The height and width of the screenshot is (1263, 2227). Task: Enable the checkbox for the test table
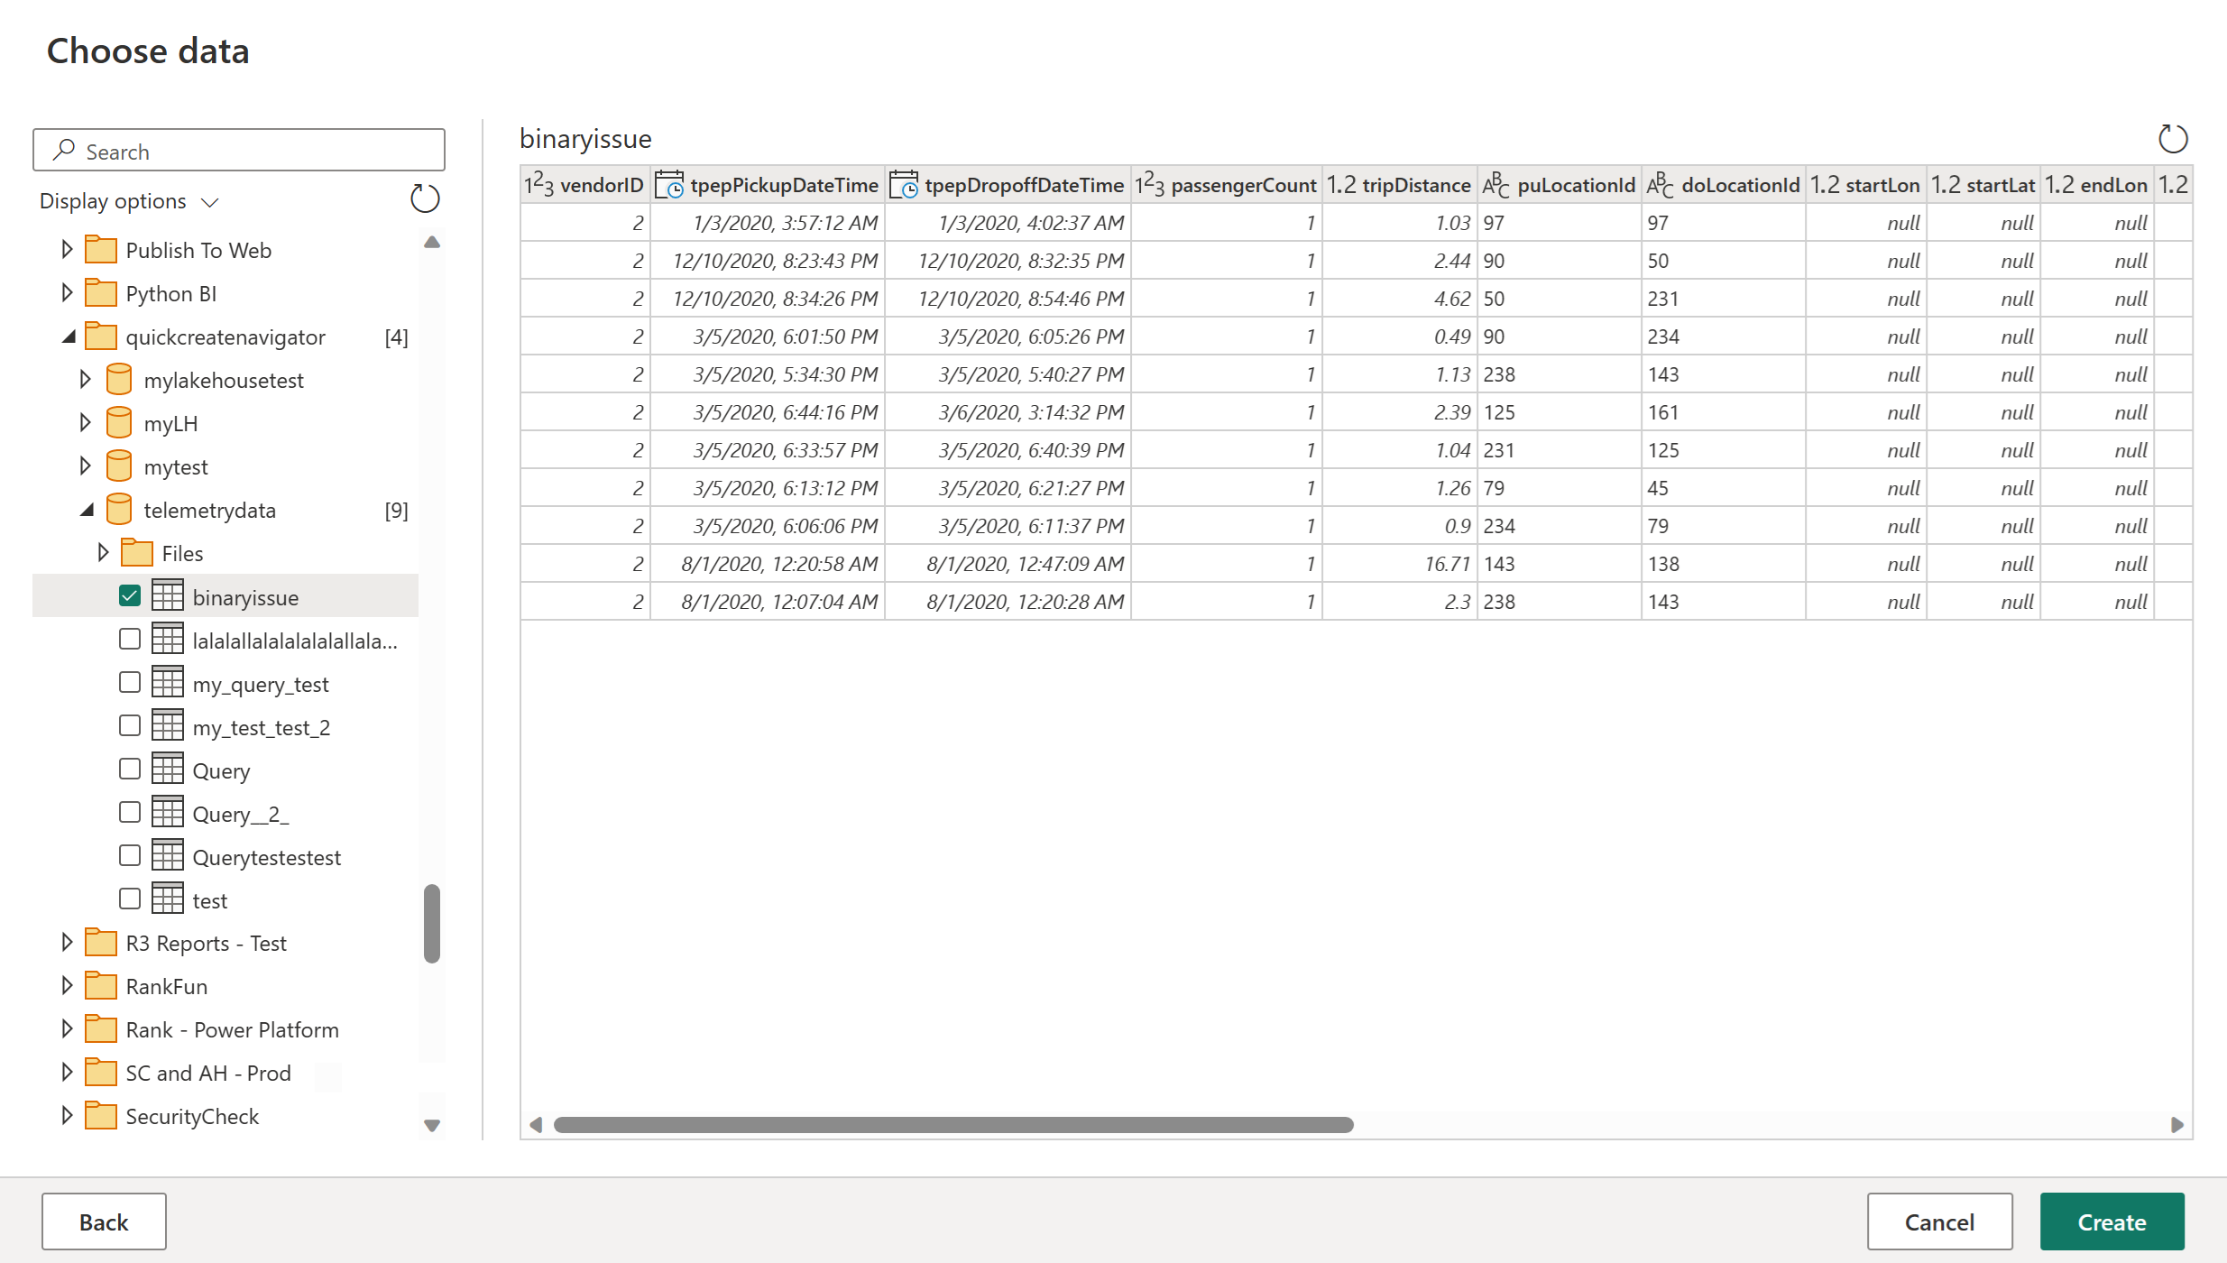[x=129, y=899]
